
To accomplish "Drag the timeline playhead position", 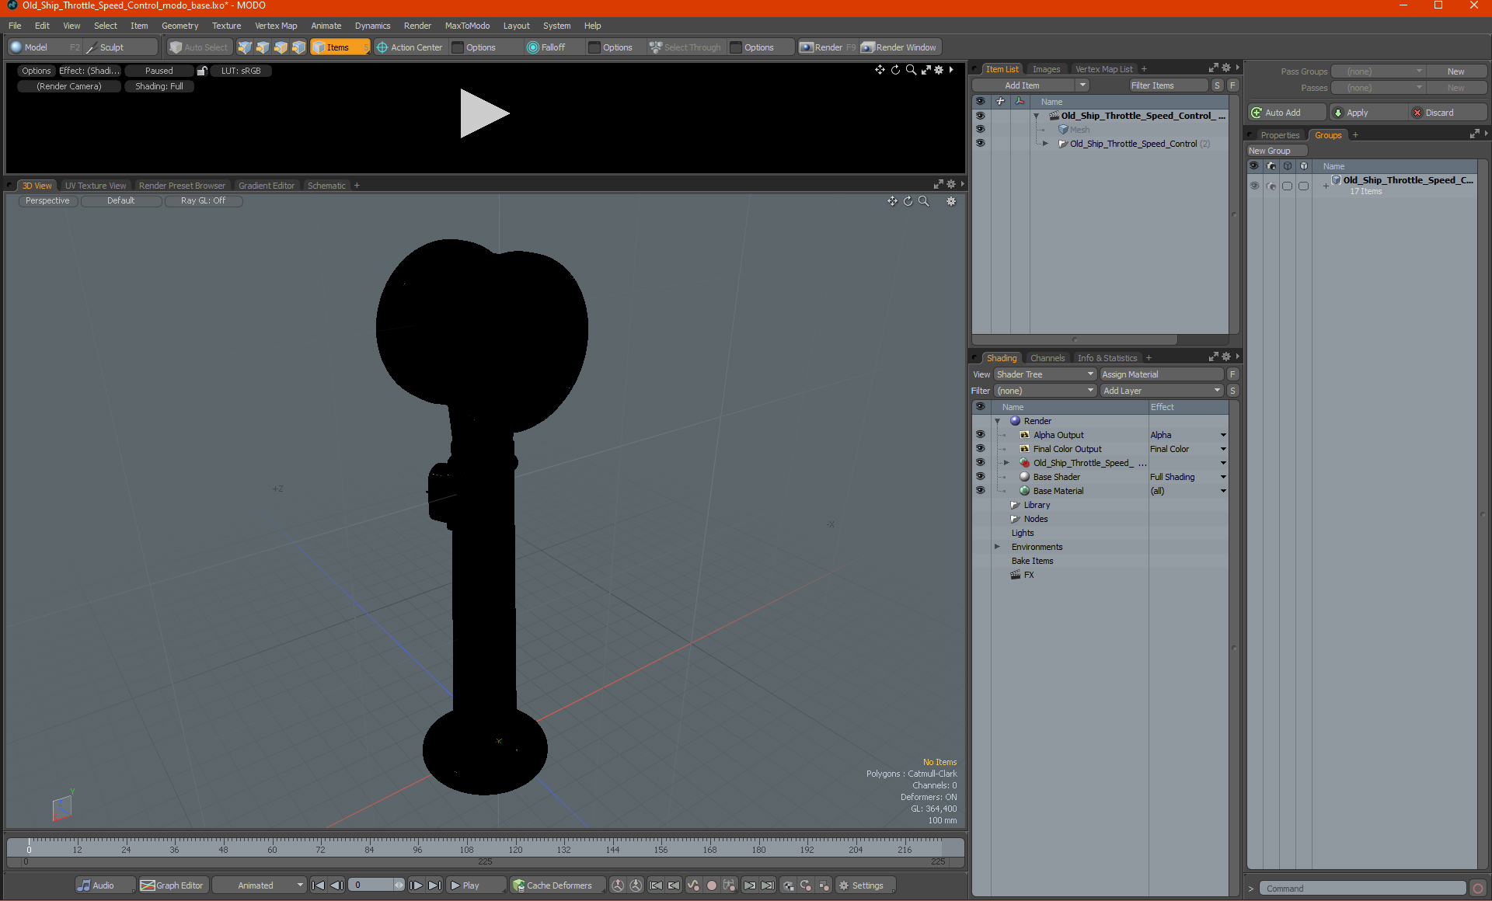I will tap(29, 849).
